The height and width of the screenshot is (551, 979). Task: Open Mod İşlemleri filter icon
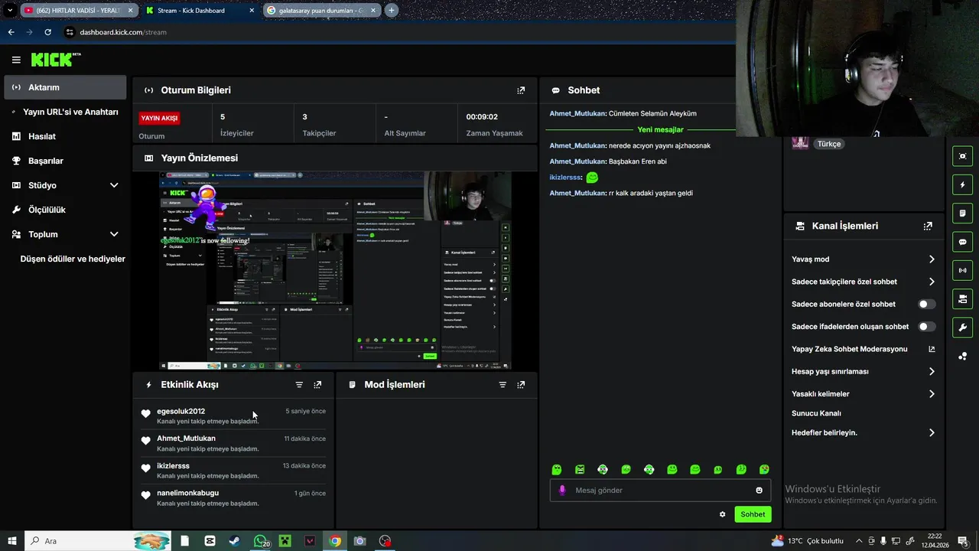click(503, 385)
